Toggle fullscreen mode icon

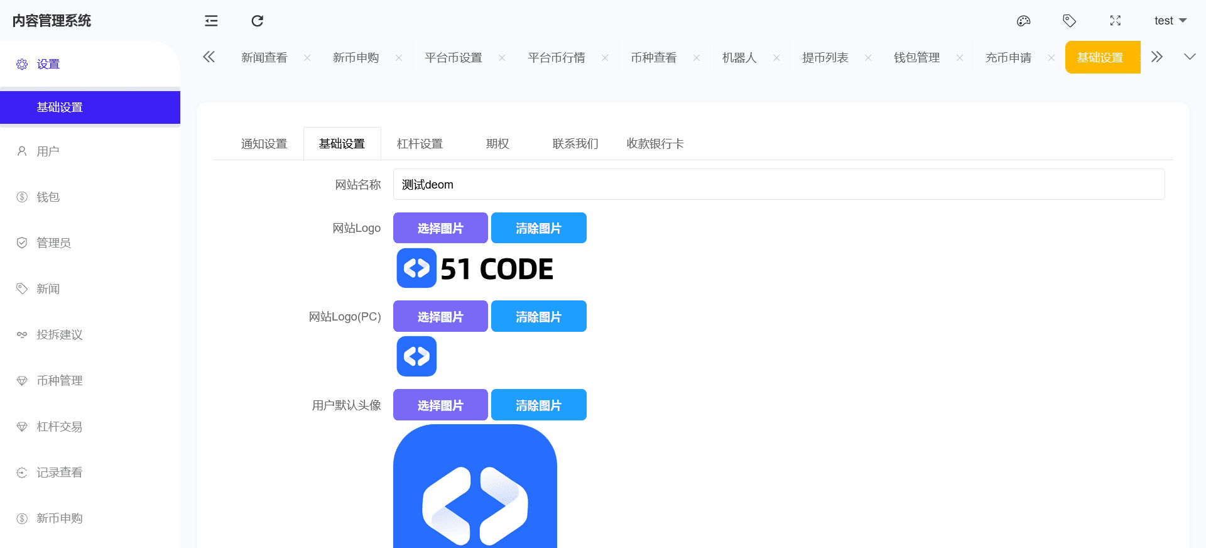(x=1115, y=21)
